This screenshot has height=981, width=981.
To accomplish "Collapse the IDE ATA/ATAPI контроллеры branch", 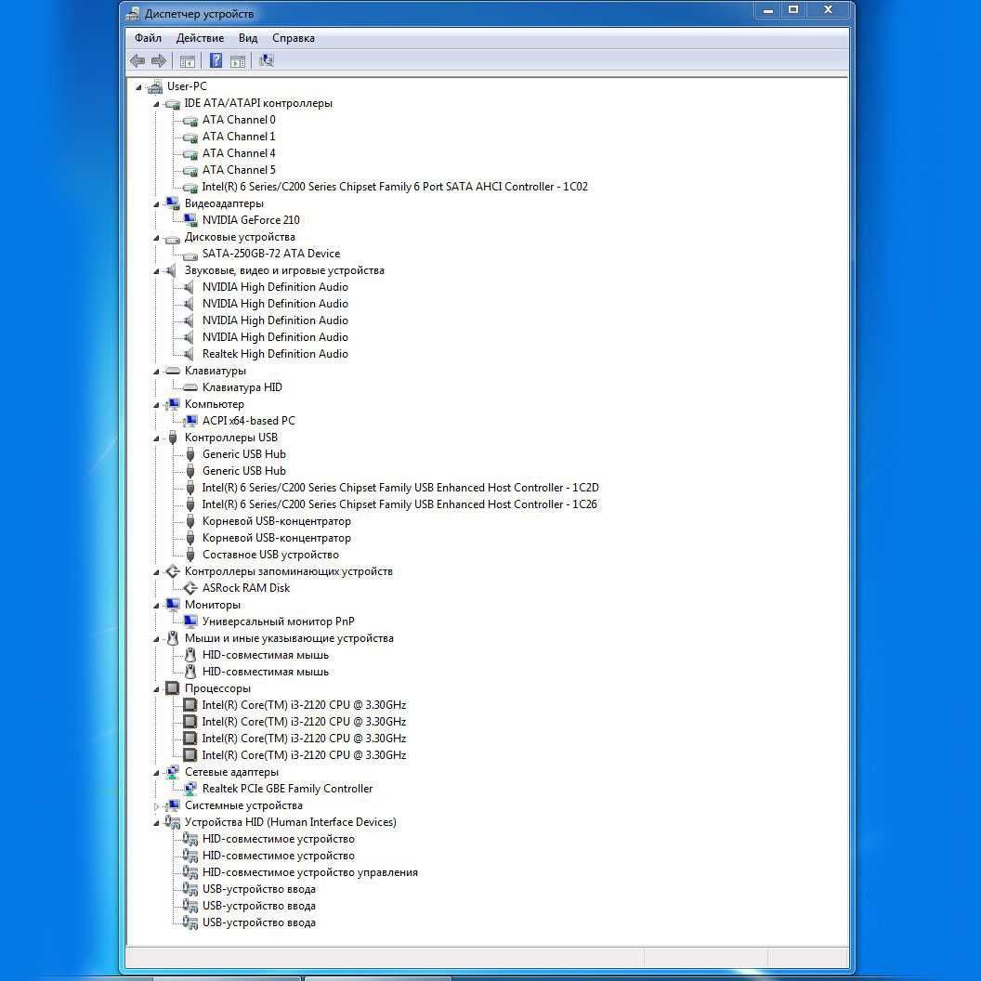I will coord(156,104).
